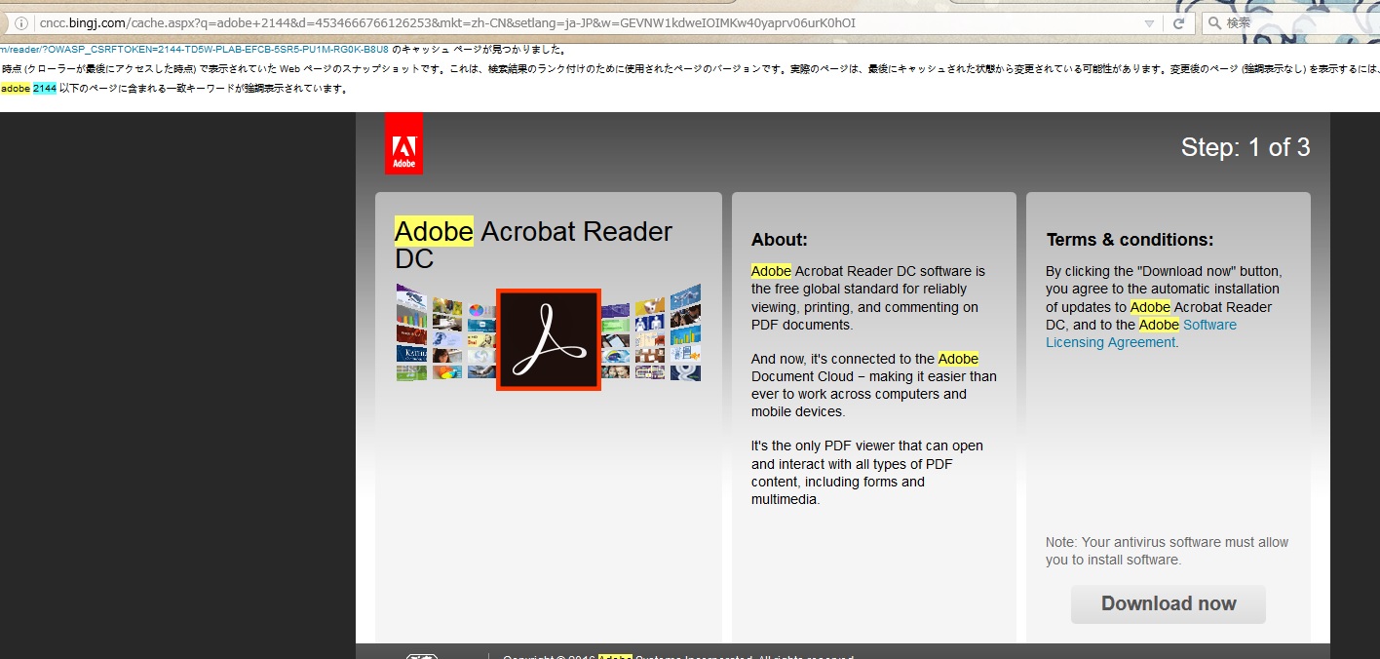Open the Adobe Software Licensing Agreement link

point(1140,333)
